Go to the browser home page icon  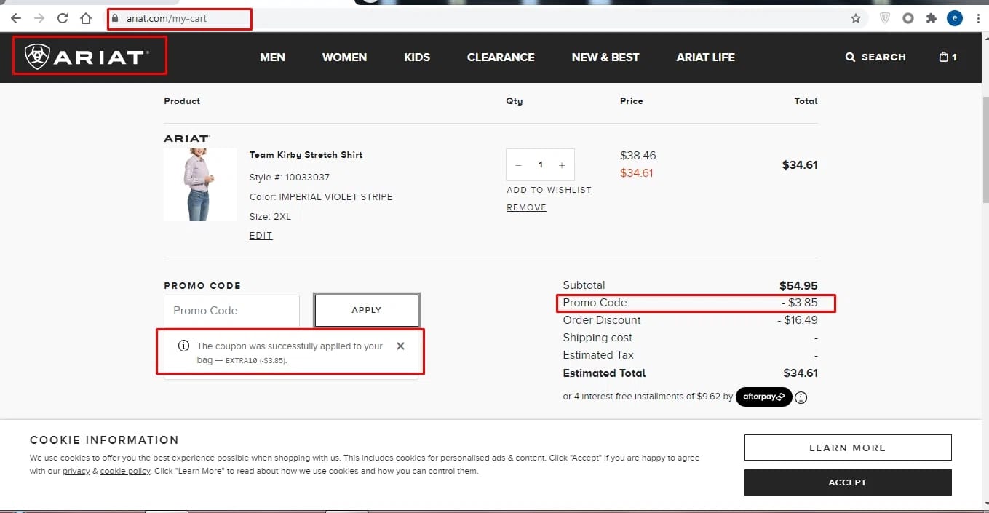point(86,18)
